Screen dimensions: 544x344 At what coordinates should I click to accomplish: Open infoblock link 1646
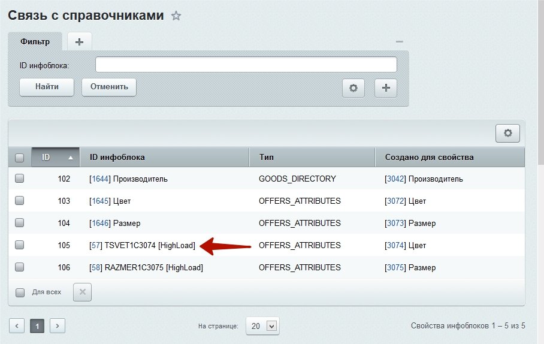[100, 223]
